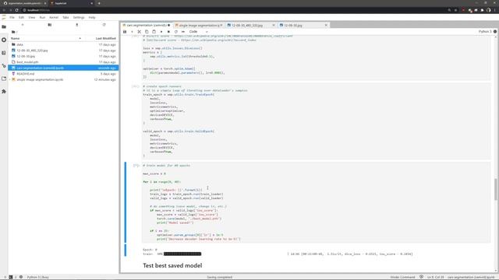Open the Run menu
Viewport: 499px width, 280px height.
[x=42, y=17]
